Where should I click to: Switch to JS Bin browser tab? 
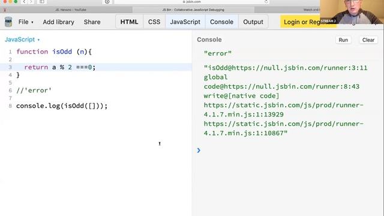(193, 10)
